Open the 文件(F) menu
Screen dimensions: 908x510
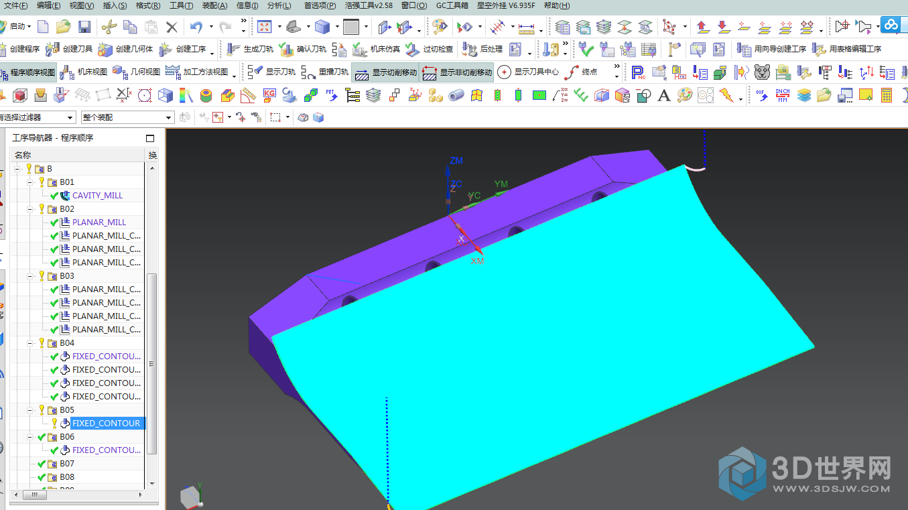[x=15, y=5]
